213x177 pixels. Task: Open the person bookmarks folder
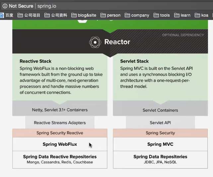click(110, 15)
